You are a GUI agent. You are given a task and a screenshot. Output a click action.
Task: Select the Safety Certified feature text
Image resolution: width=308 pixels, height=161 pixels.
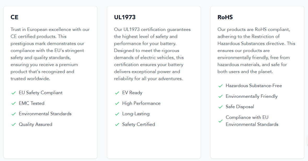point(138,124)
